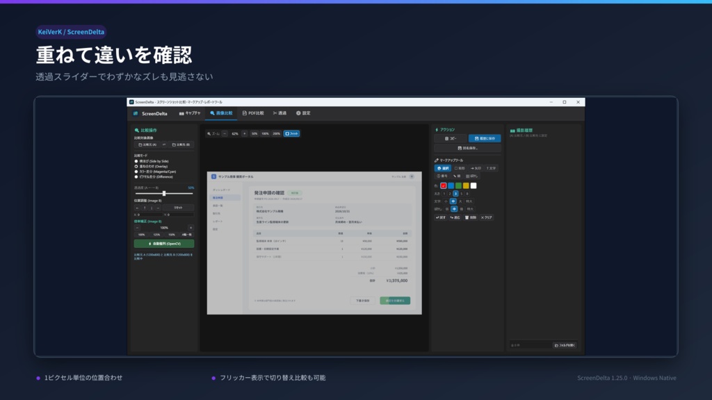
Task: Switch to the 画像比較 tab
Action: point(221,113)
